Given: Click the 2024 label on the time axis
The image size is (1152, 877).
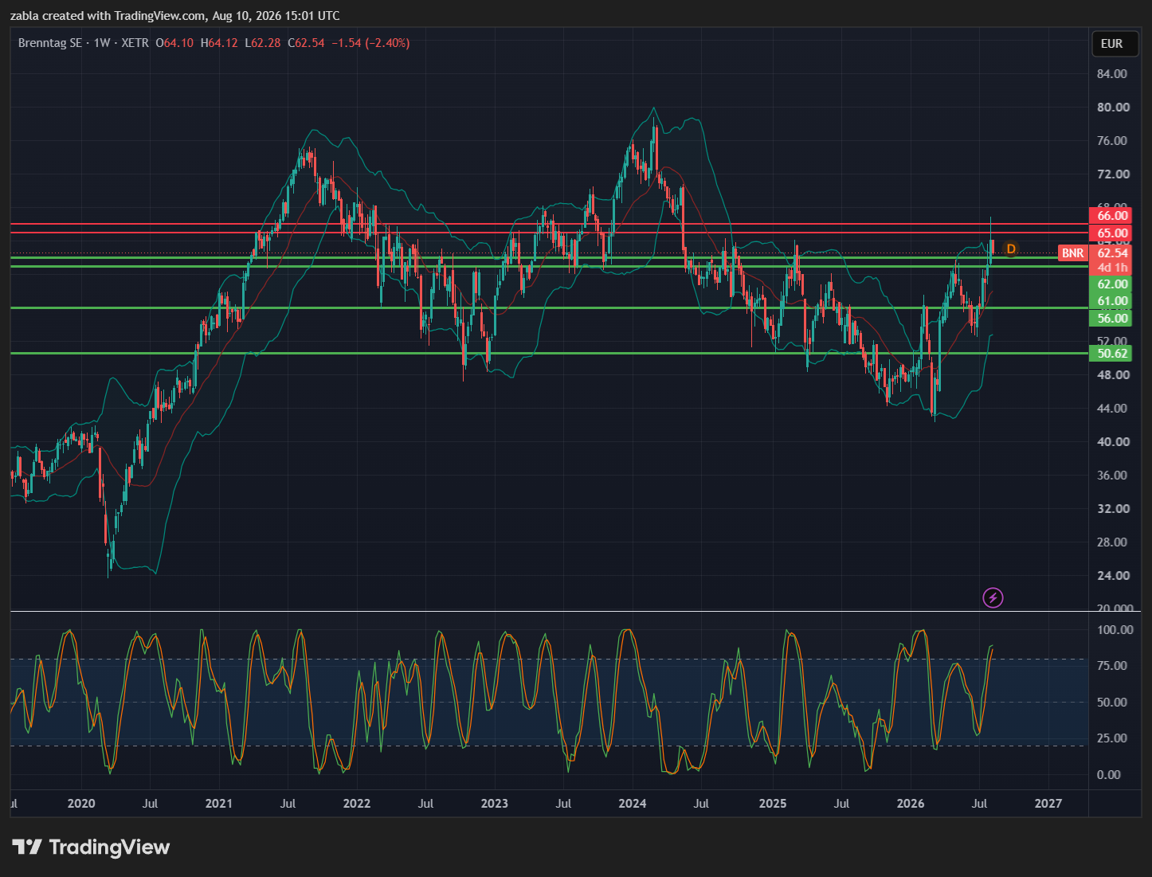Looking at the screenshot, I should pos(633,804).
